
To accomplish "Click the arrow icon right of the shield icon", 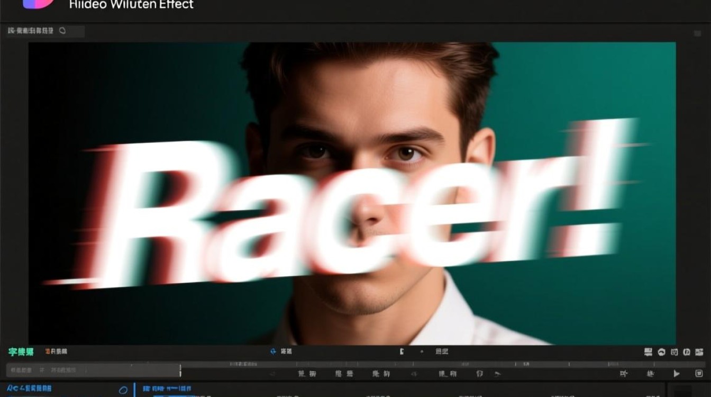I will 497,374.
